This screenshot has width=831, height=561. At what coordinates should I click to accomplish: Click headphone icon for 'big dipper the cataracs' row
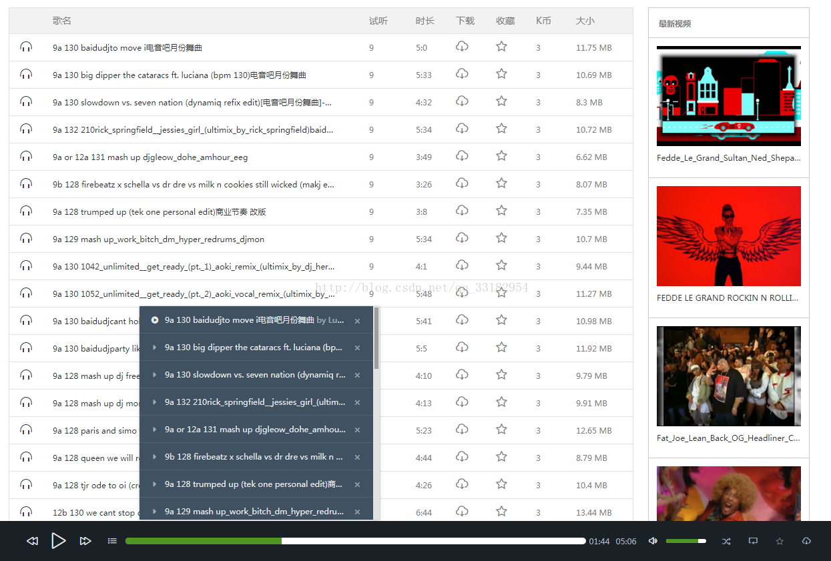pyautogui.click(x=26, y=75)
